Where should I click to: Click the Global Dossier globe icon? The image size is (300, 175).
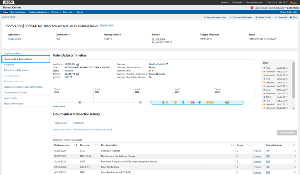pyautogui.click(x=256, y=17)
